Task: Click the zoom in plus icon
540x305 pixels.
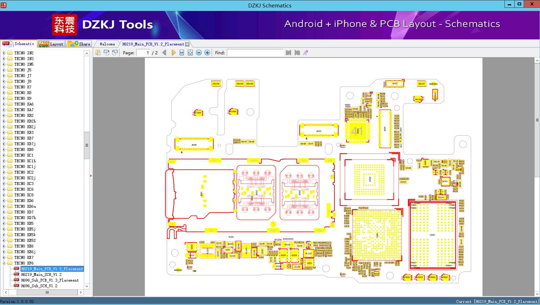Action: point(207,53)
